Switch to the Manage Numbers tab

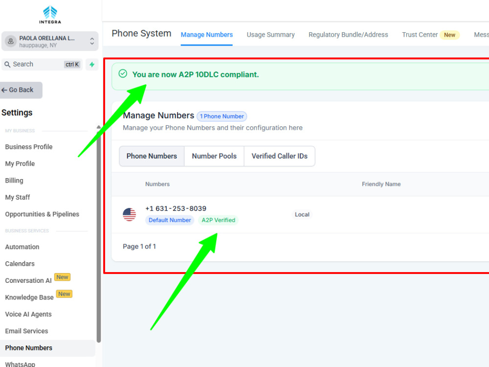(207, 35)
